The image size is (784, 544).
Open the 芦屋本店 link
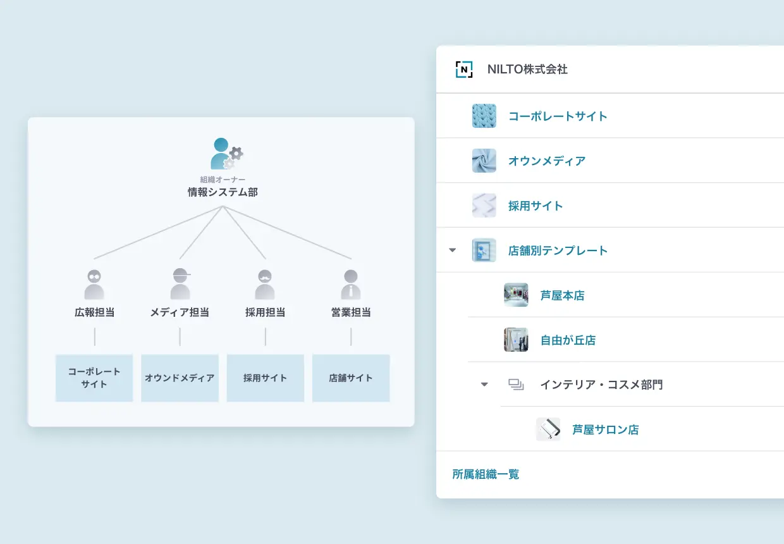click(x=562, y=295)
